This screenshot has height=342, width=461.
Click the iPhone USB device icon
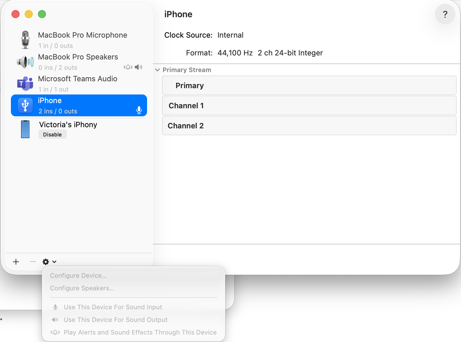click(25, 105)
